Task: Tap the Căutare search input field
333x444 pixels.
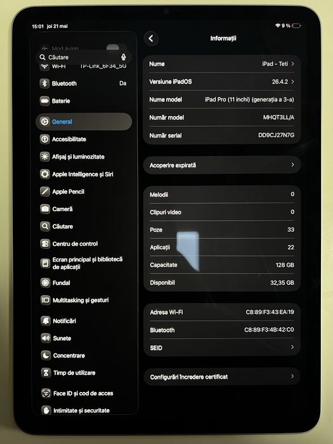Action: [x=84, y=57]
